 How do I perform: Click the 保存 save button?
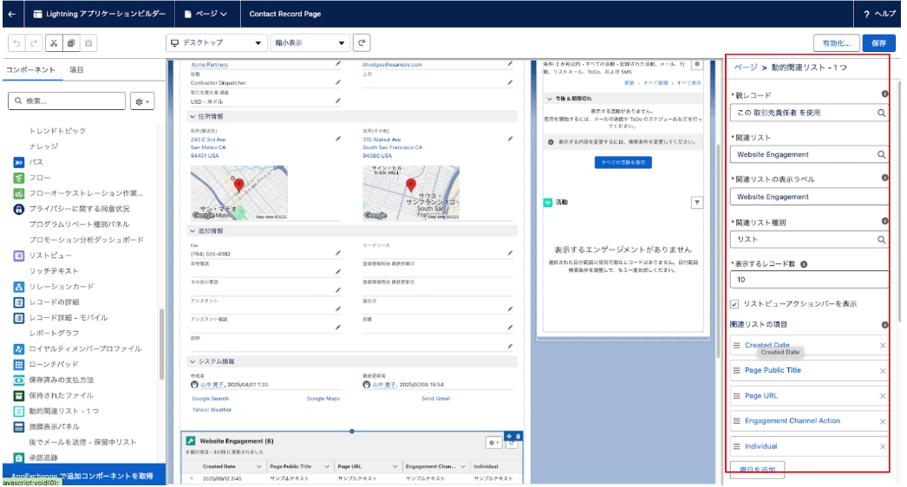click(878, 42)
